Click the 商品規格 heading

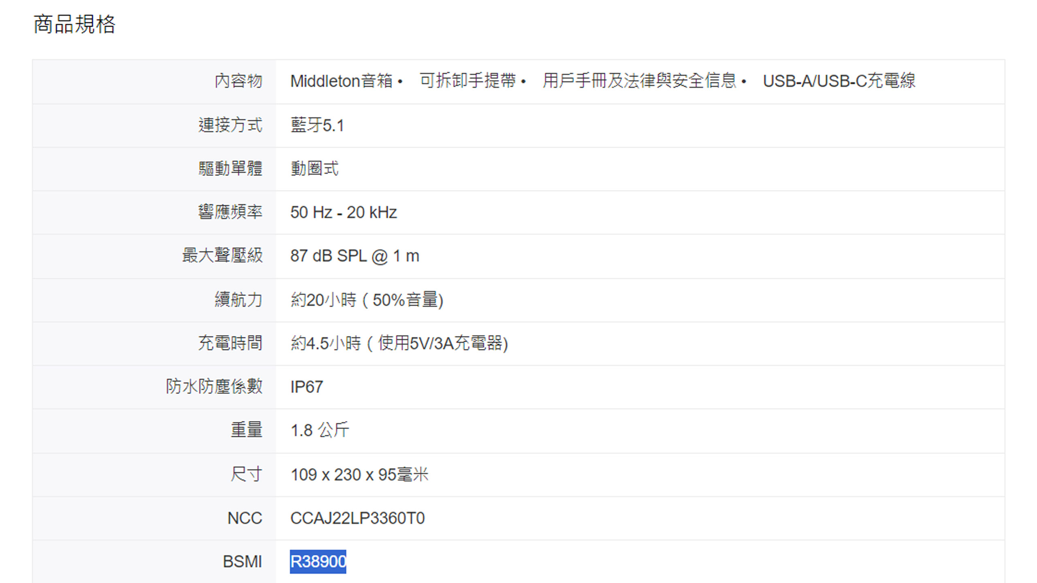(75, 24)
